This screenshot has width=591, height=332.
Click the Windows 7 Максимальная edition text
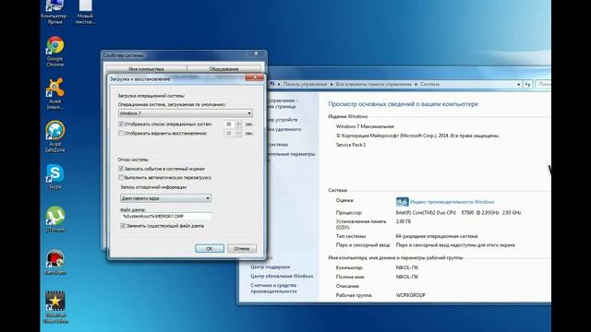(365, 126)
